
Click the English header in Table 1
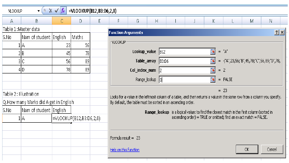pos(62,37)
